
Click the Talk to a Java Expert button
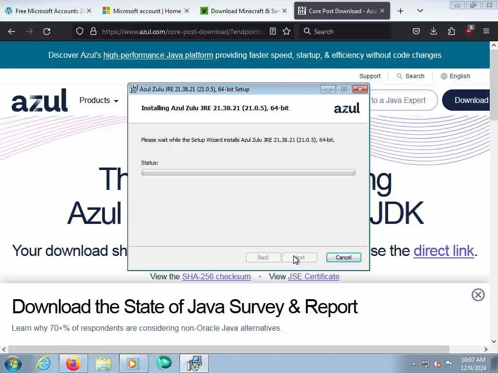[403, 100]
